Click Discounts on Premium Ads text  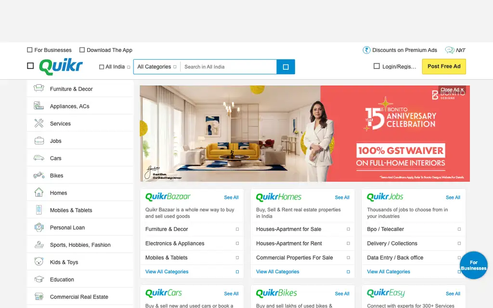click(x=404, y=50)
